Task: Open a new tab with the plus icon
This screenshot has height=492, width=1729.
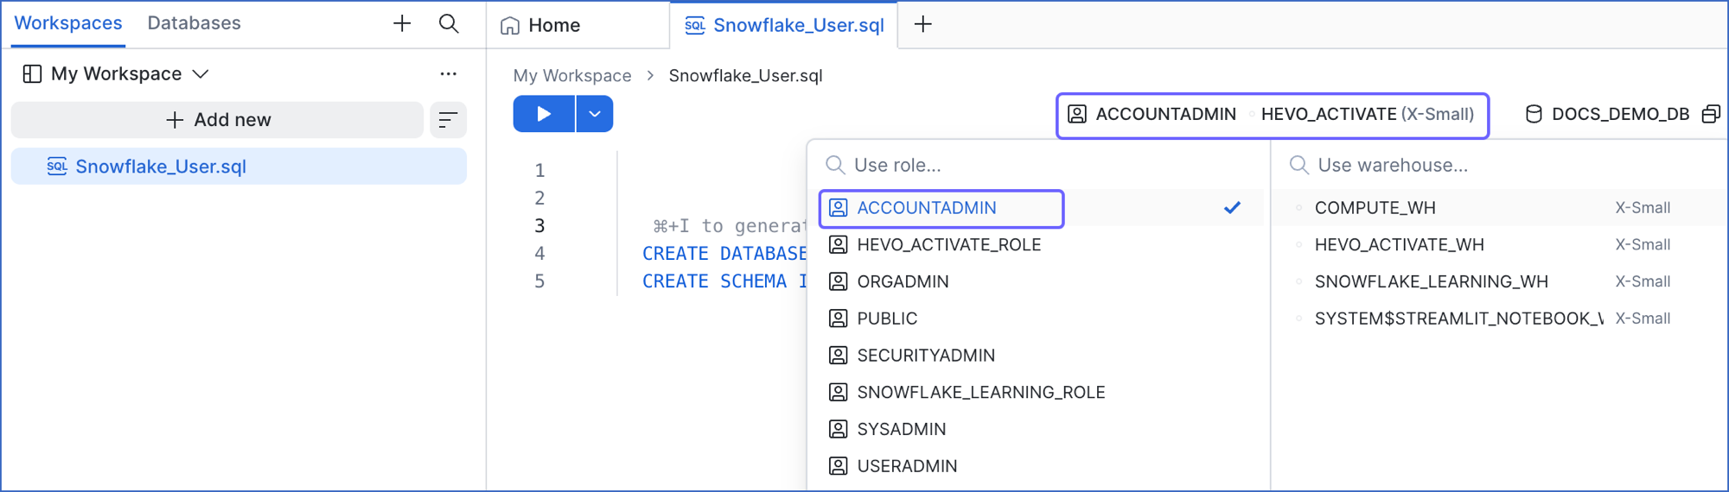Action: 923,24
